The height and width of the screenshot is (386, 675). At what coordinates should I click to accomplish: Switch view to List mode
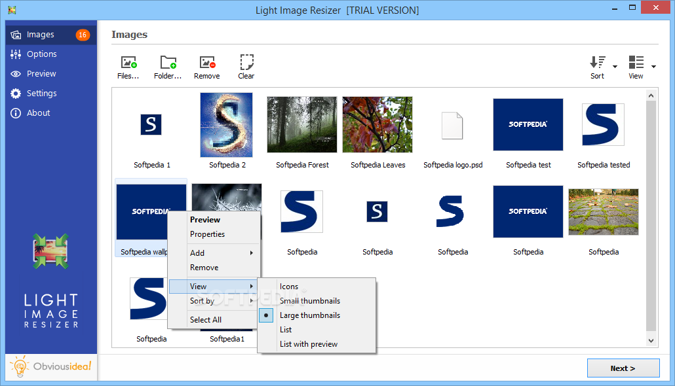[285, 329]
